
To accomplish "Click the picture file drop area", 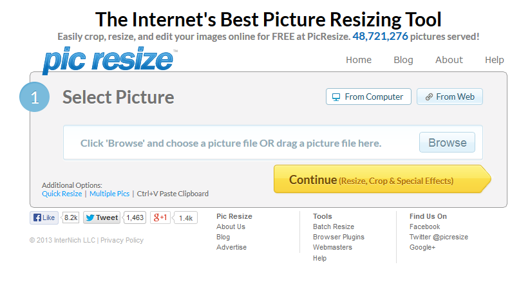I will click(x=273, y=143).
